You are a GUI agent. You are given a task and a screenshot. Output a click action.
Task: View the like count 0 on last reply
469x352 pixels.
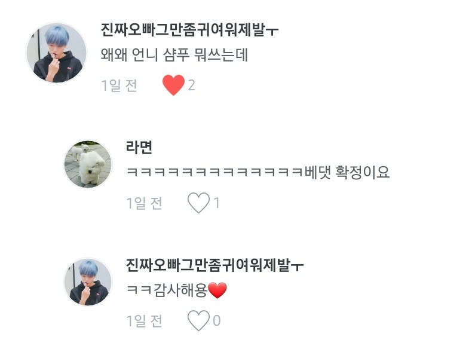217,320
